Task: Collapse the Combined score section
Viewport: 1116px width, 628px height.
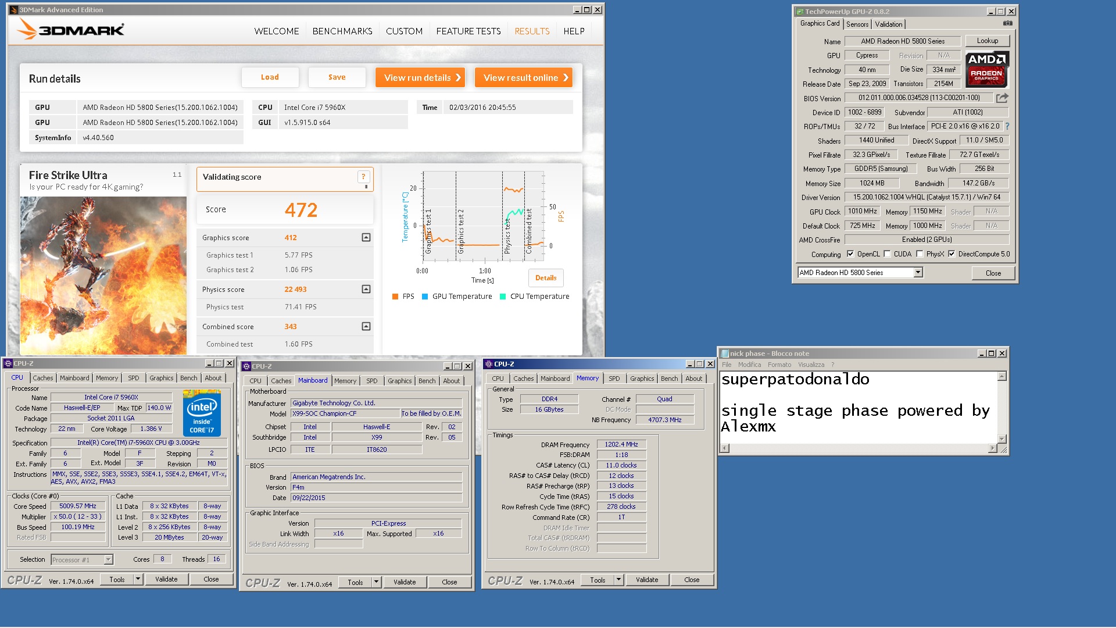Action: click(x=366, y=326)
